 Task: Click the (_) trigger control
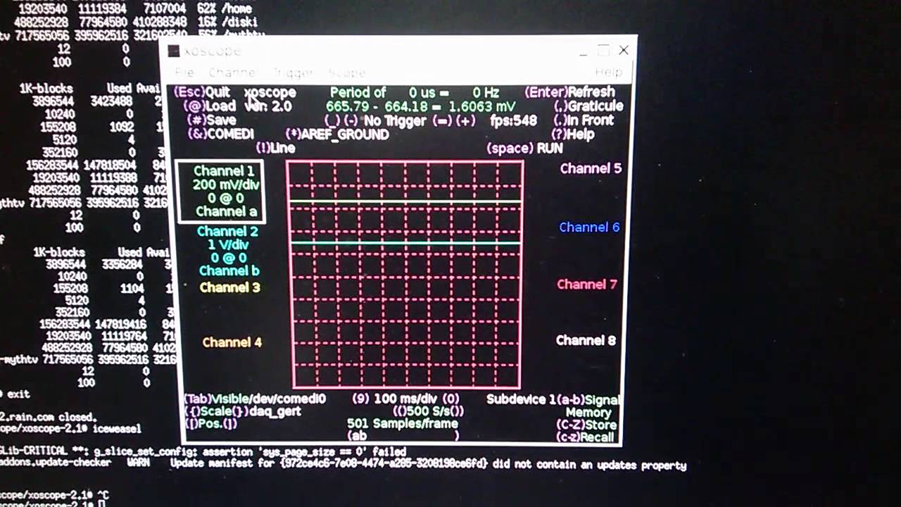[332, 120]
